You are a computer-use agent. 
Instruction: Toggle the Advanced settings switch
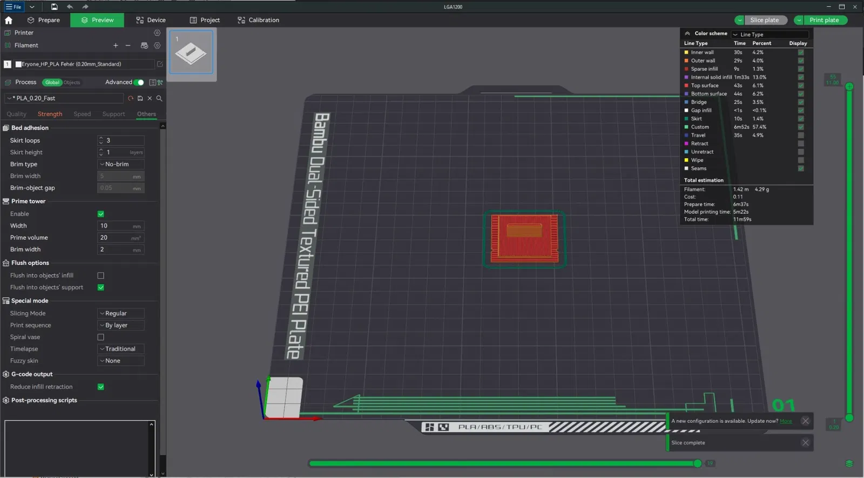tap(139, 82)
